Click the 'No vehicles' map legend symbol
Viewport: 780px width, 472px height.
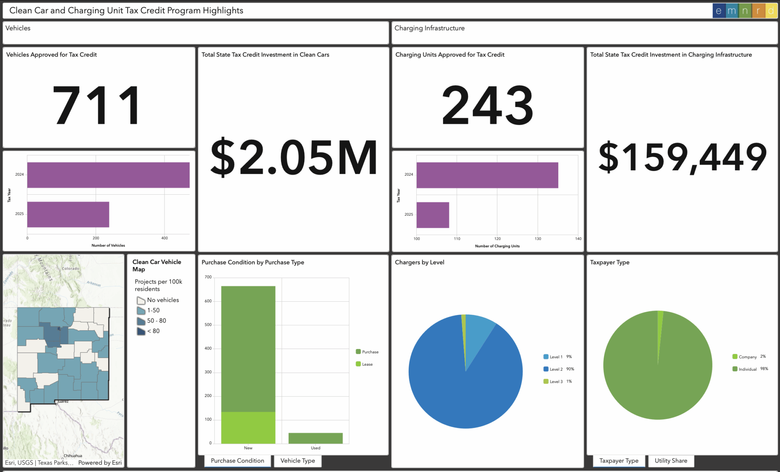click(141, 300)
